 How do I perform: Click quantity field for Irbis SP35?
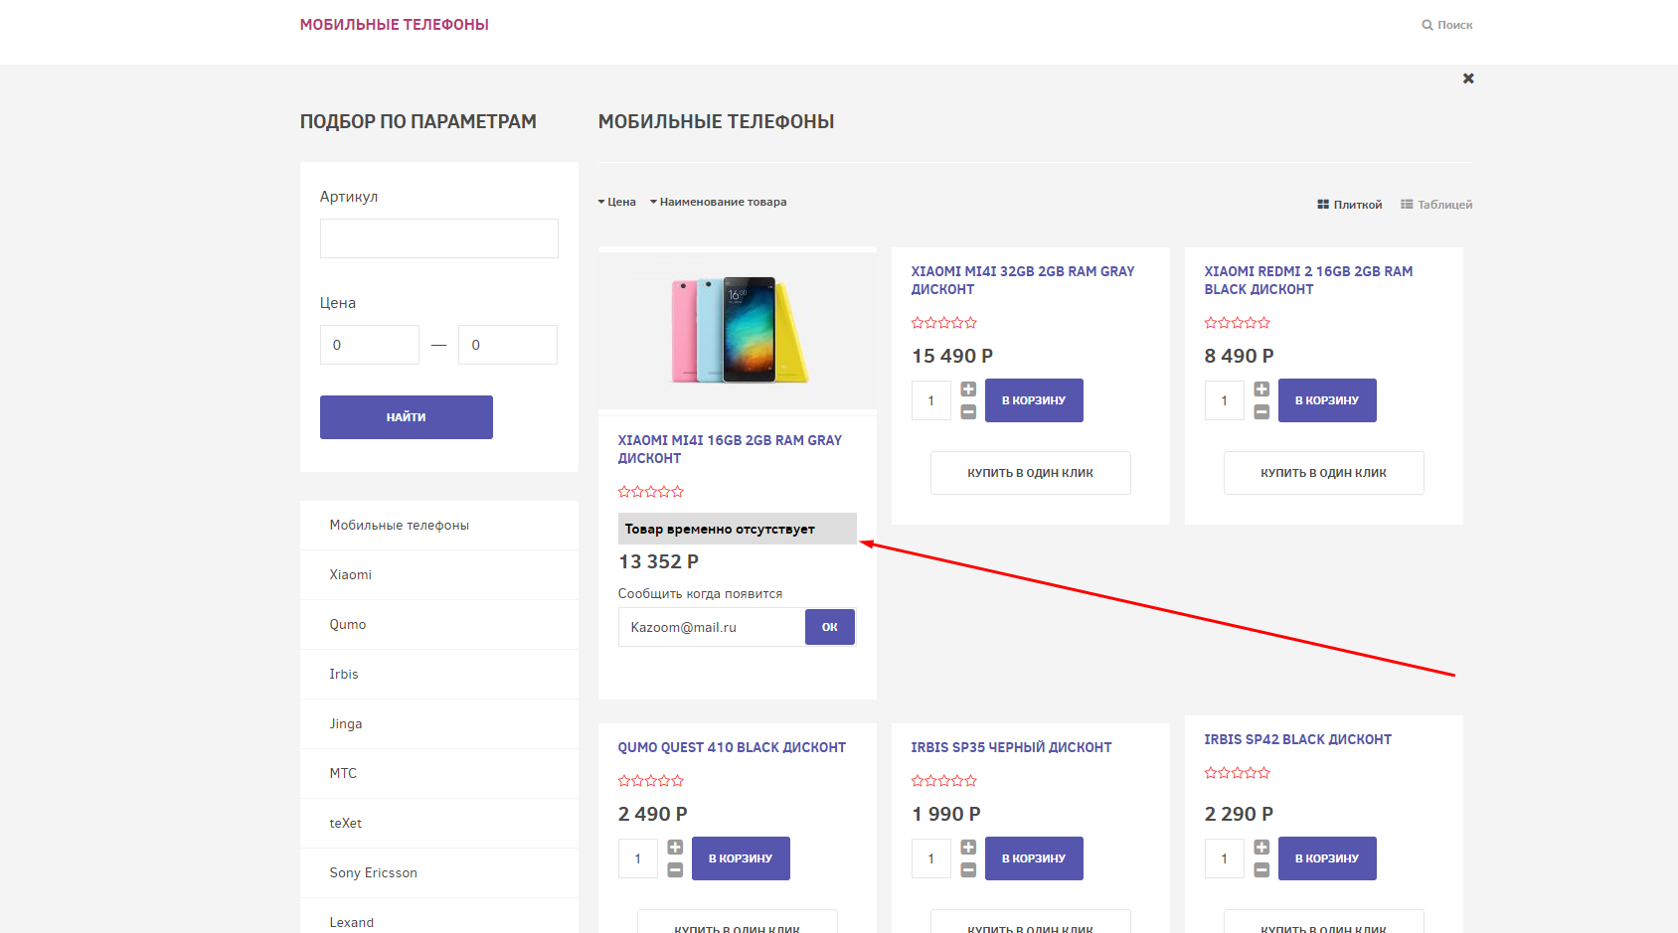(x=931, y=858)
